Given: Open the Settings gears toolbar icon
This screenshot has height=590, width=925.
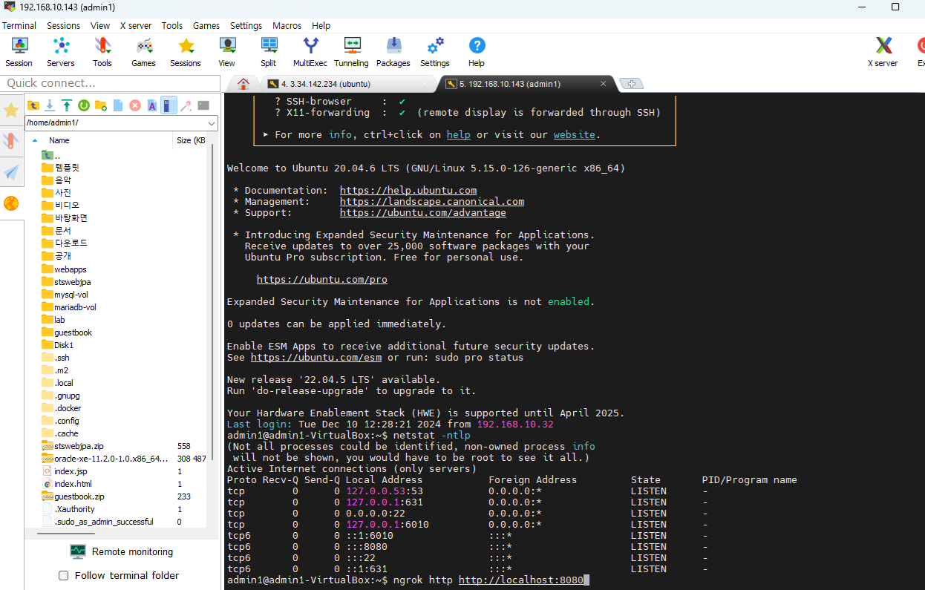Looking at the screenshot, I should 435,52.
